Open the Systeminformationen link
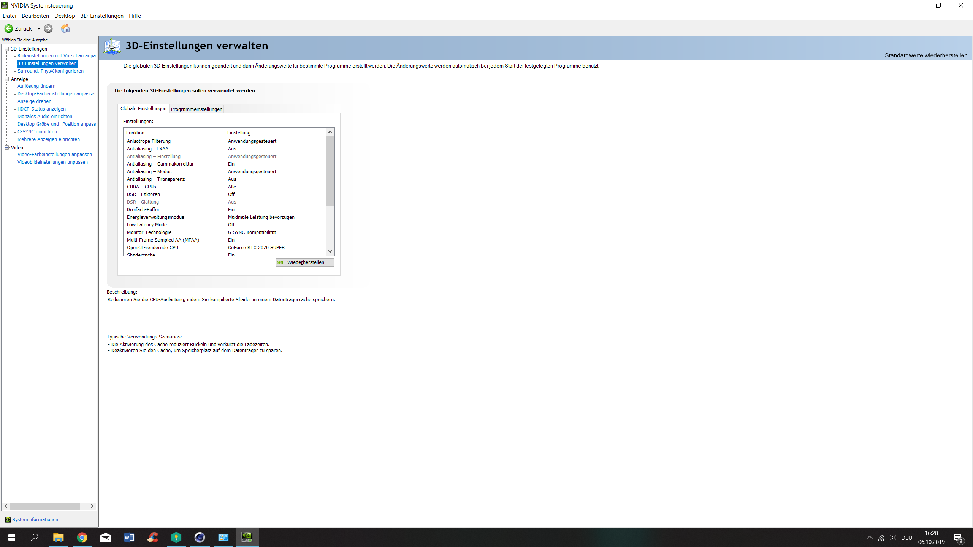Screen dimensions: 973x547 click(35, 519)
